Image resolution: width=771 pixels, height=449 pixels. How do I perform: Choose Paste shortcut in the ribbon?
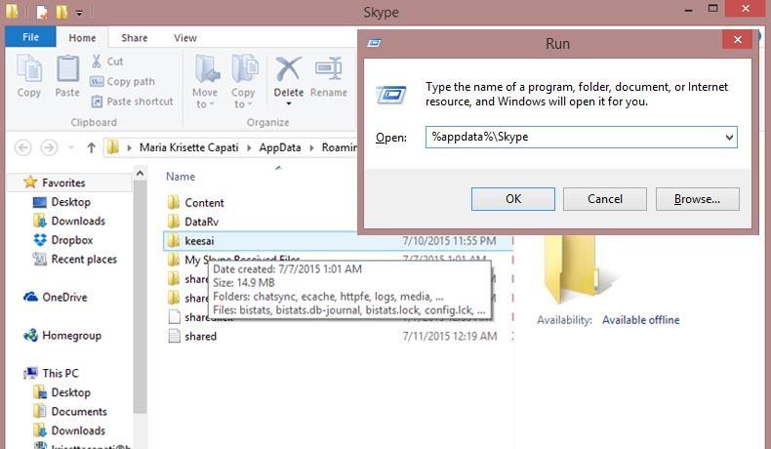click(x=133, y=102)
